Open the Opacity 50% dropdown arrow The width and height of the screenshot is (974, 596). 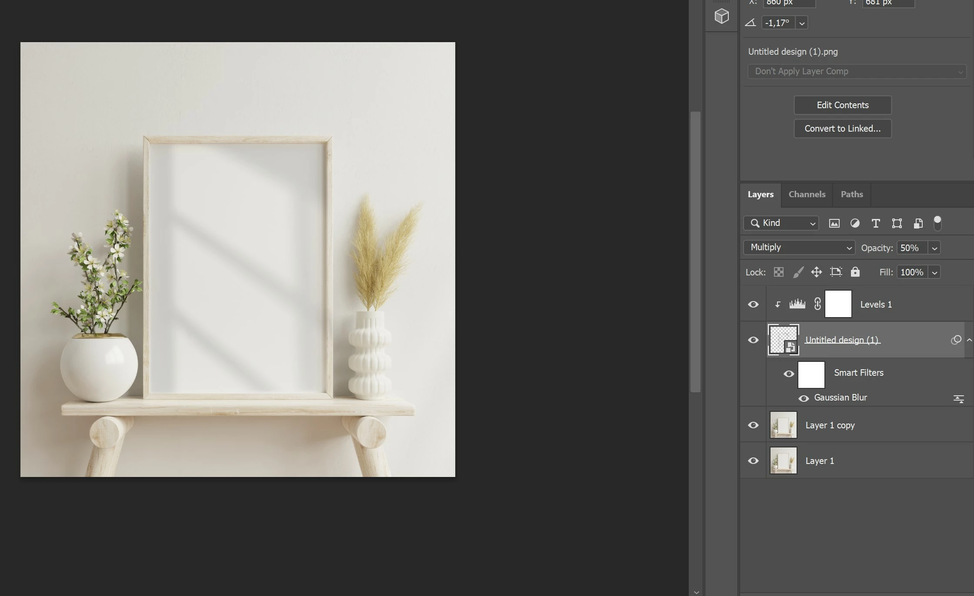[x=934, y=248]
